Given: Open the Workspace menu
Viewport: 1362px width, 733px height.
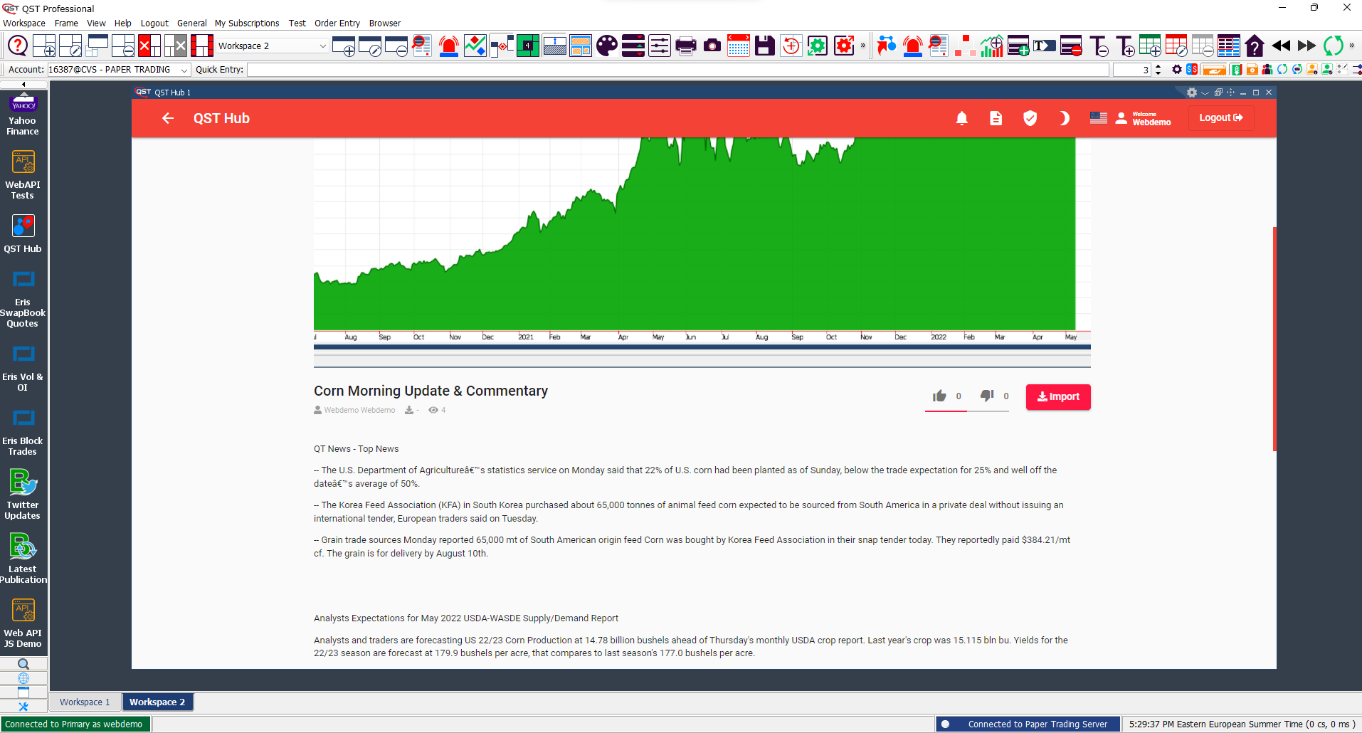Looking at the screenshot, I should (24, 23).
